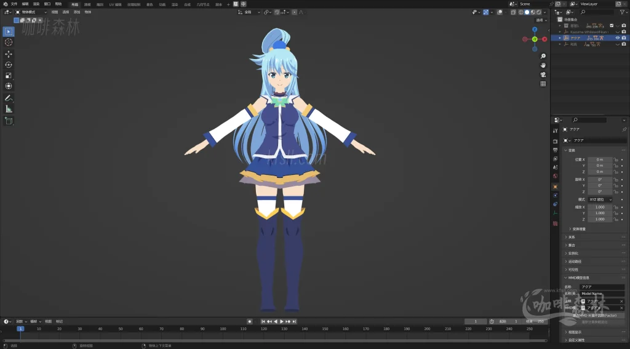Open the UV 编辑 workspace tab
The width and height of the screenshot is (630, 349).
point(115,4)
